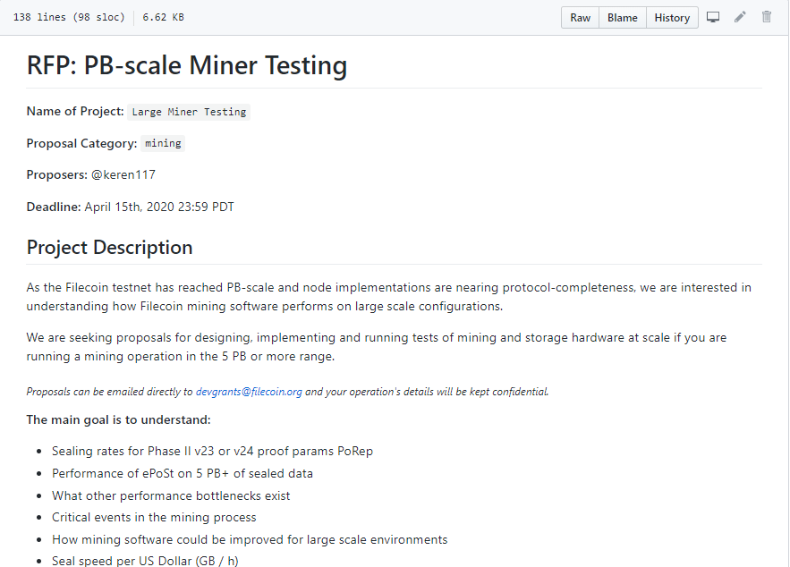Show the file History
Screen dimensions: 790x567
(672, 18)
